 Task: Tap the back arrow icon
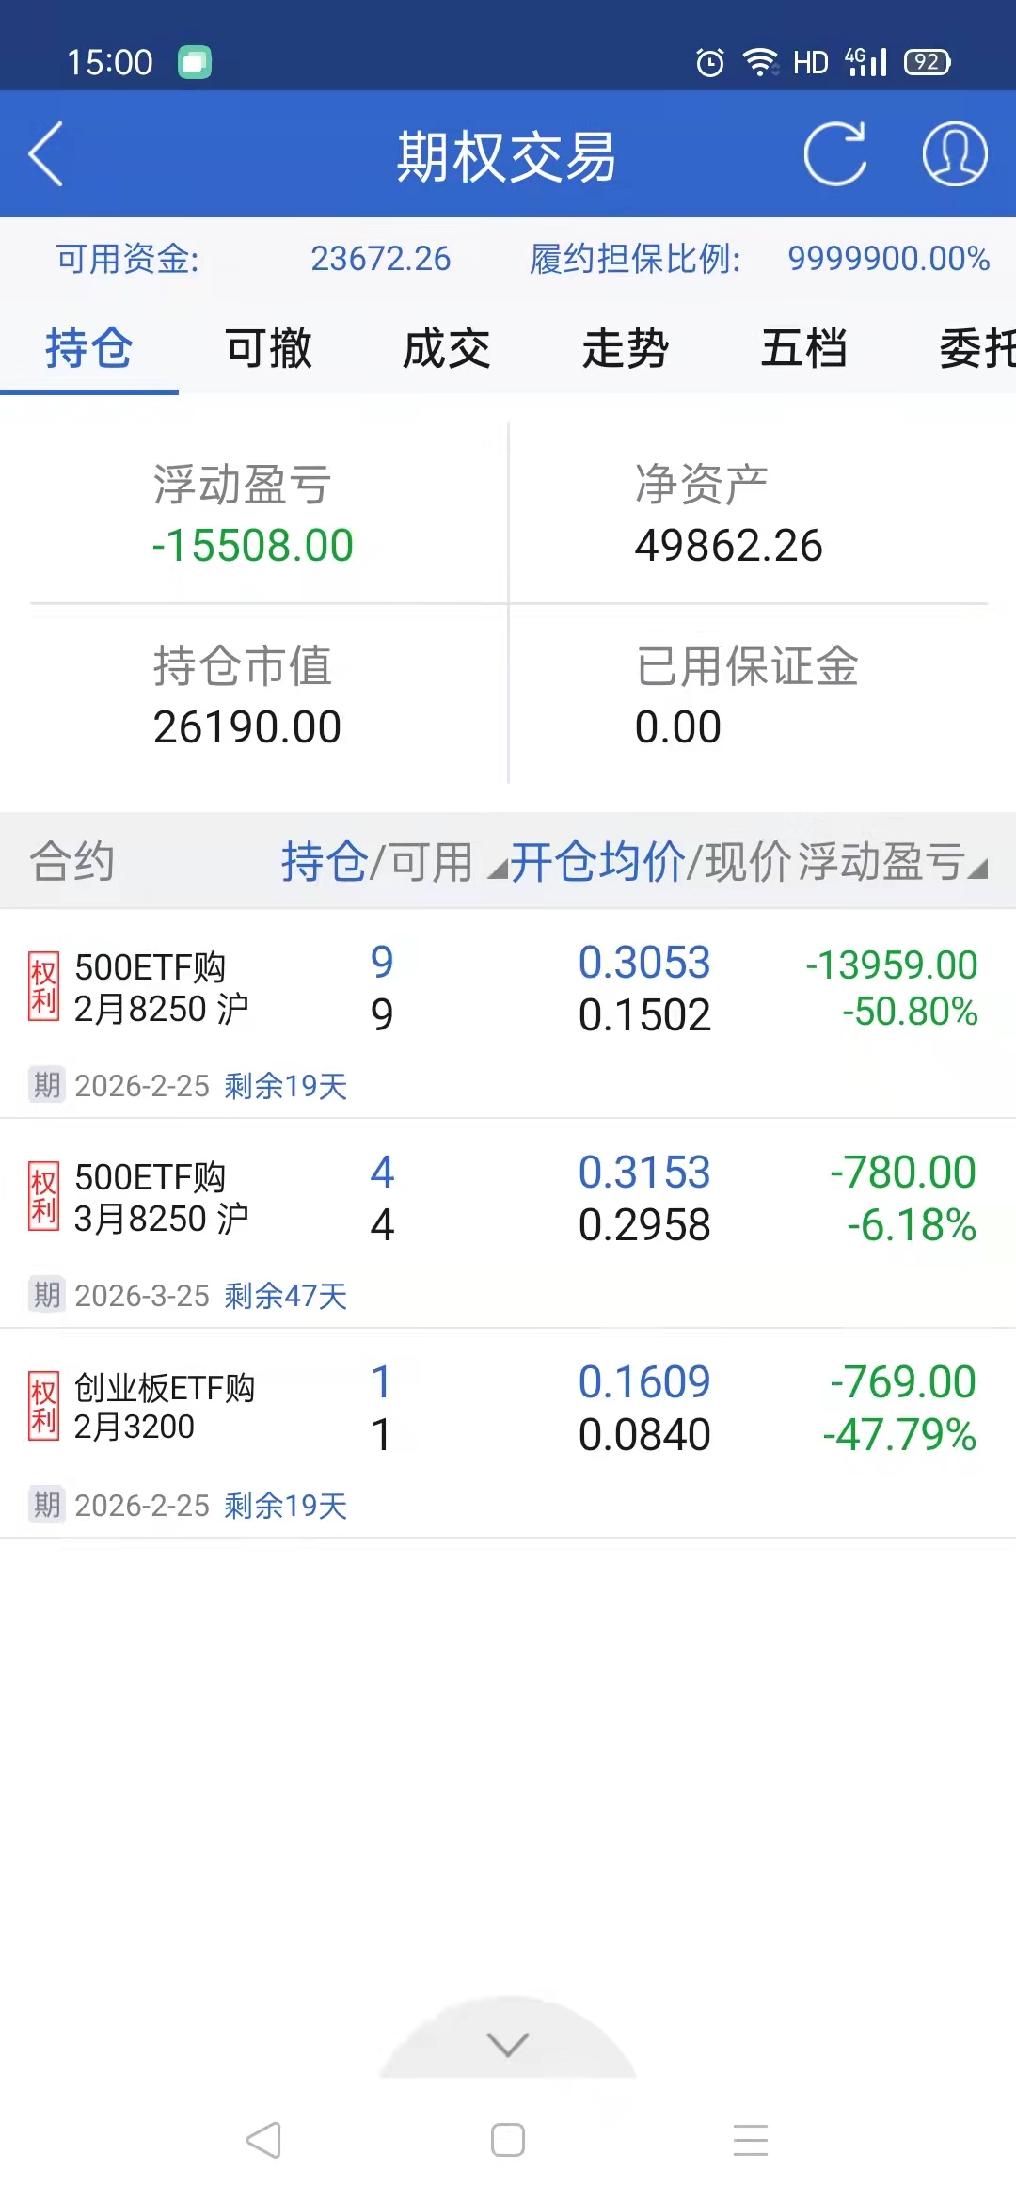pos(46,154)
